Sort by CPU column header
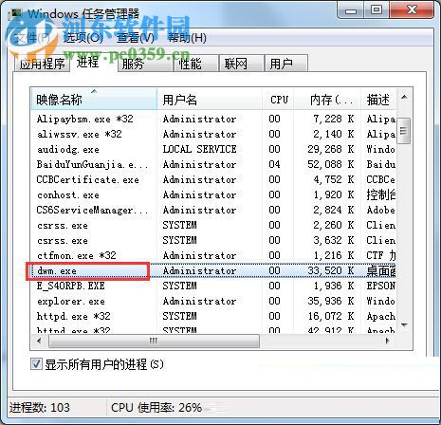The height and width of the screenshot is (425, 441). click(278, 100)
